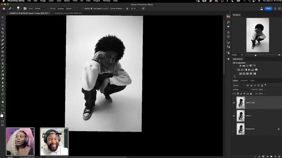
Task: Select the Move tool
Action: [3, 18]
